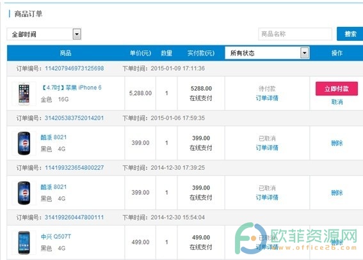Click the 立即付款 pay now button
This screenshot has height=260, width=363.
(336, 89)
